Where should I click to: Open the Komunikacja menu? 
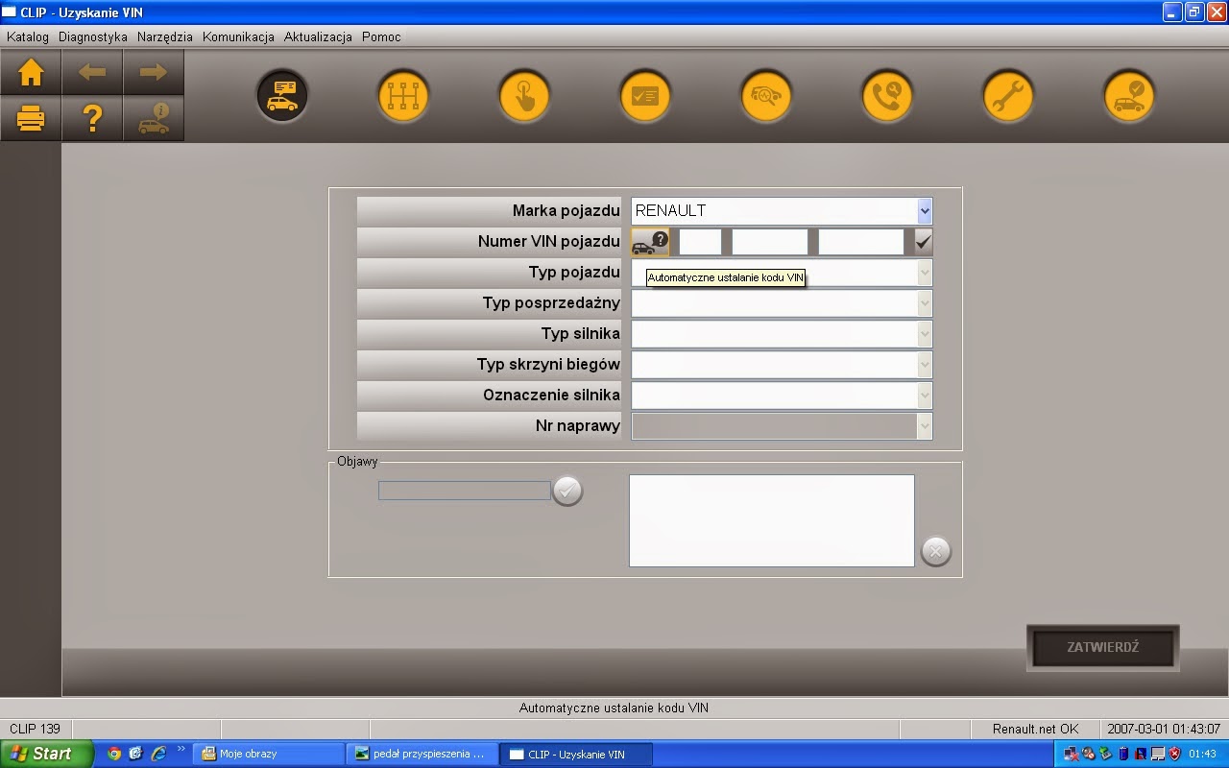(238, 36)
